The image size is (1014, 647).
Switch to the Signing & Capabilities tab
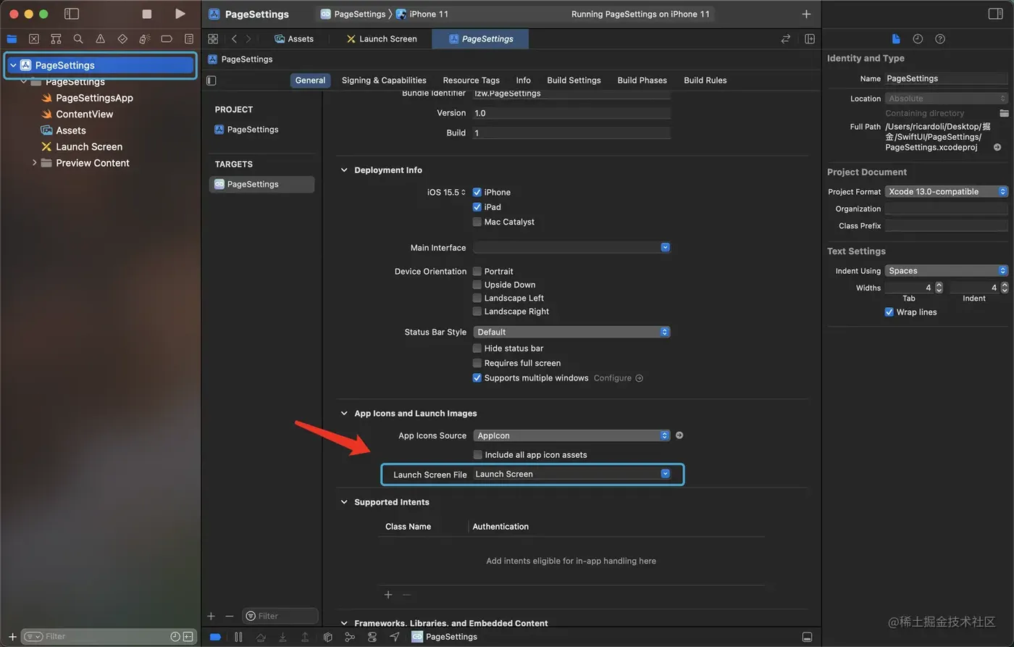click(x=384, y=80)
